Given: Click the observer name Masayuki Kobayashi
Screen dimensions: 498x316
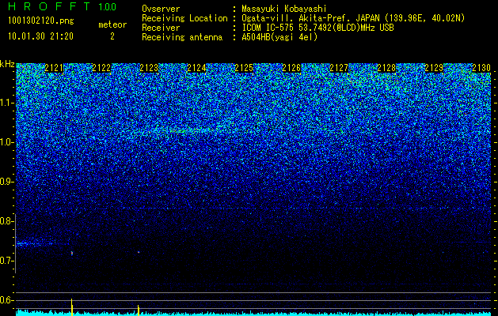Looking at the screenshot, I should 284,9.
